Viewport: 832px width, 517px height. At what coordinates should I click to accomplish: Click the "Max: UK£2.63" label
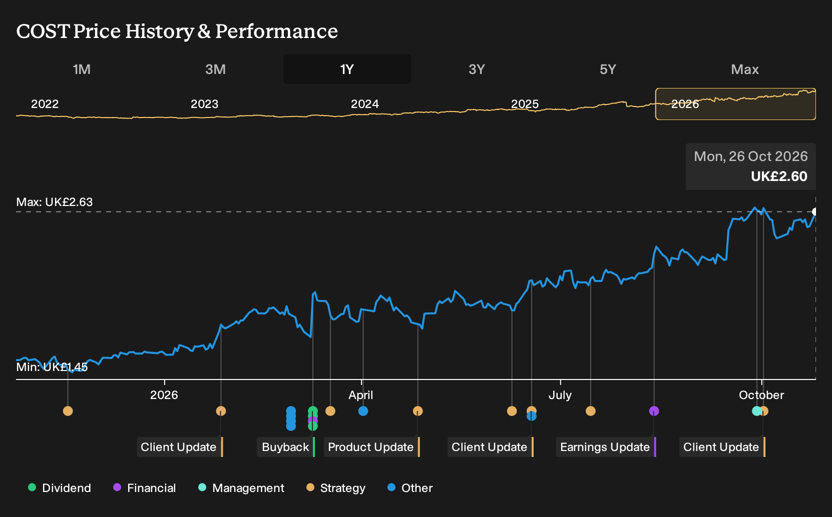(55, 202)
